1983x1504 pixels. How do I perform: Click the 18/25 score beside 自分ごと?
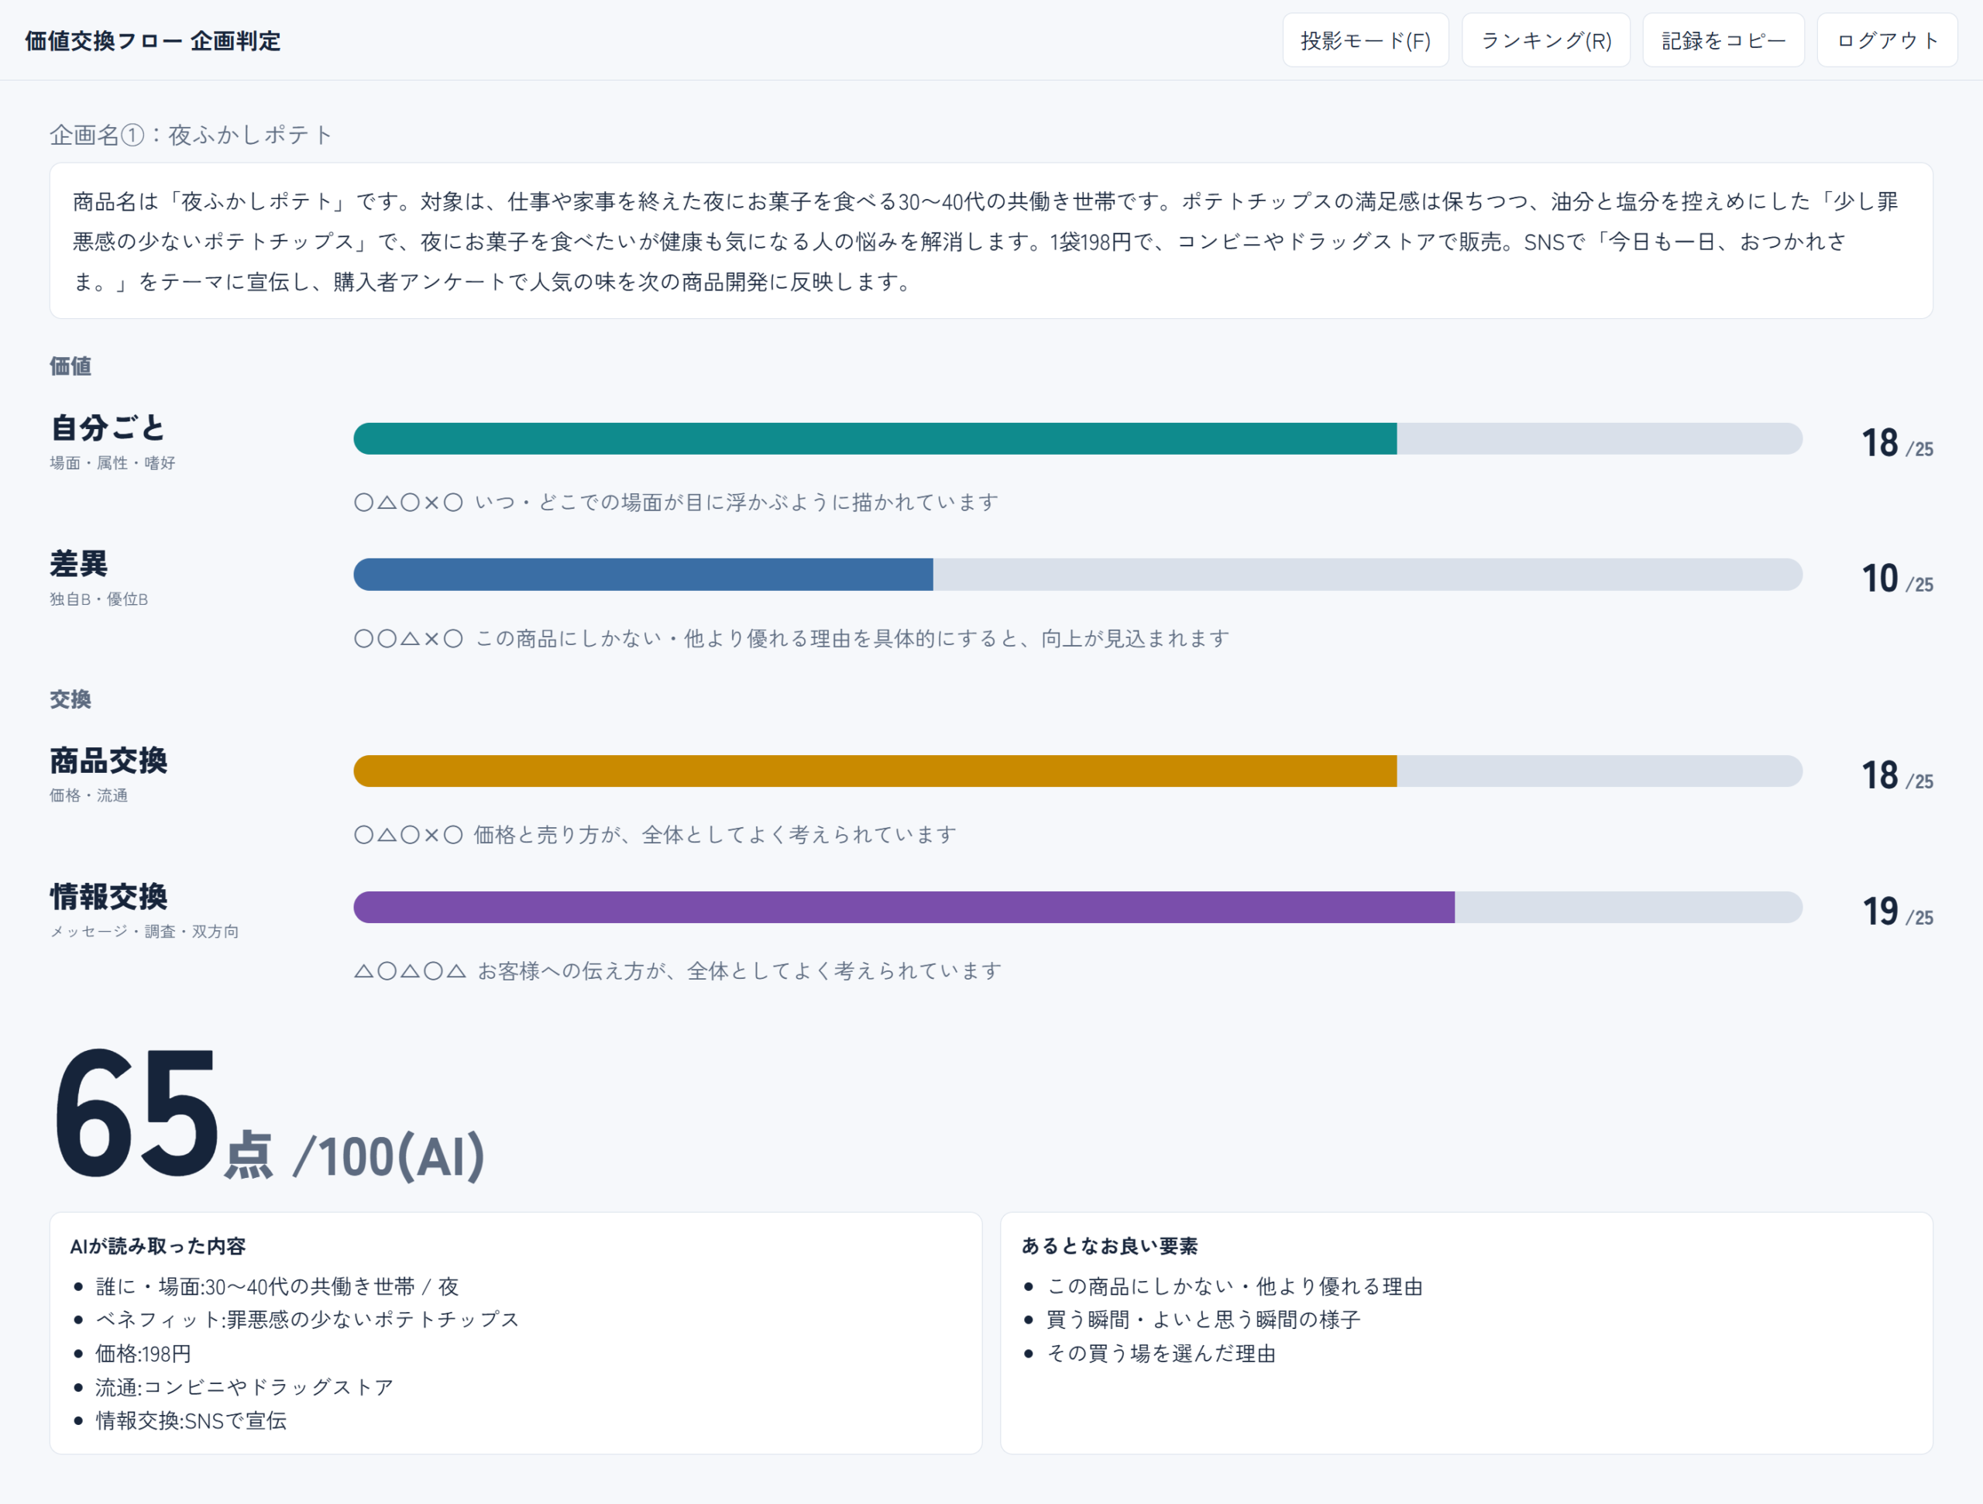[1897, 443]
